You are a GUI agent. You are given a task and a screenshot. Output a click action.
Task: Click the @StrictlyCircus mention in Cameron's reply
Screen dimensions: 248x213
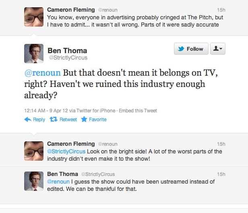tap(66, 151)
